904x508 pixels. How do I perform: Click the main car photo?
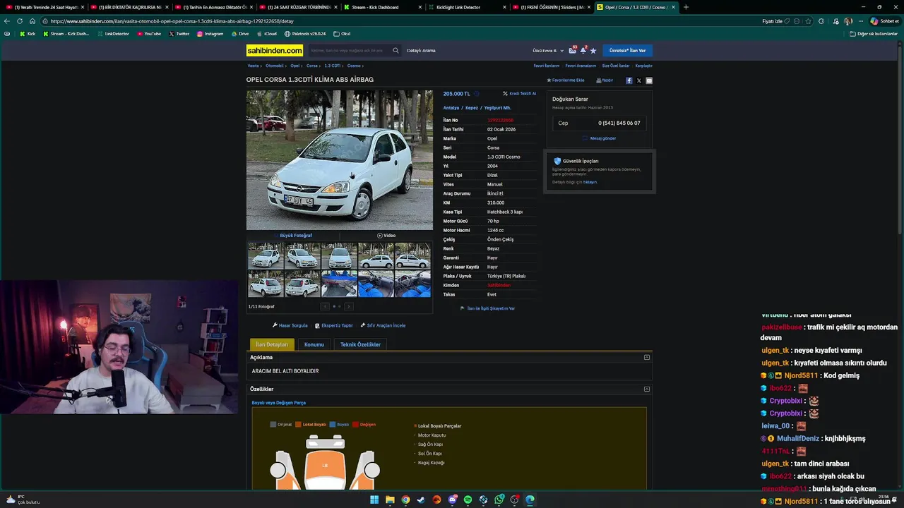pos(340,159)
